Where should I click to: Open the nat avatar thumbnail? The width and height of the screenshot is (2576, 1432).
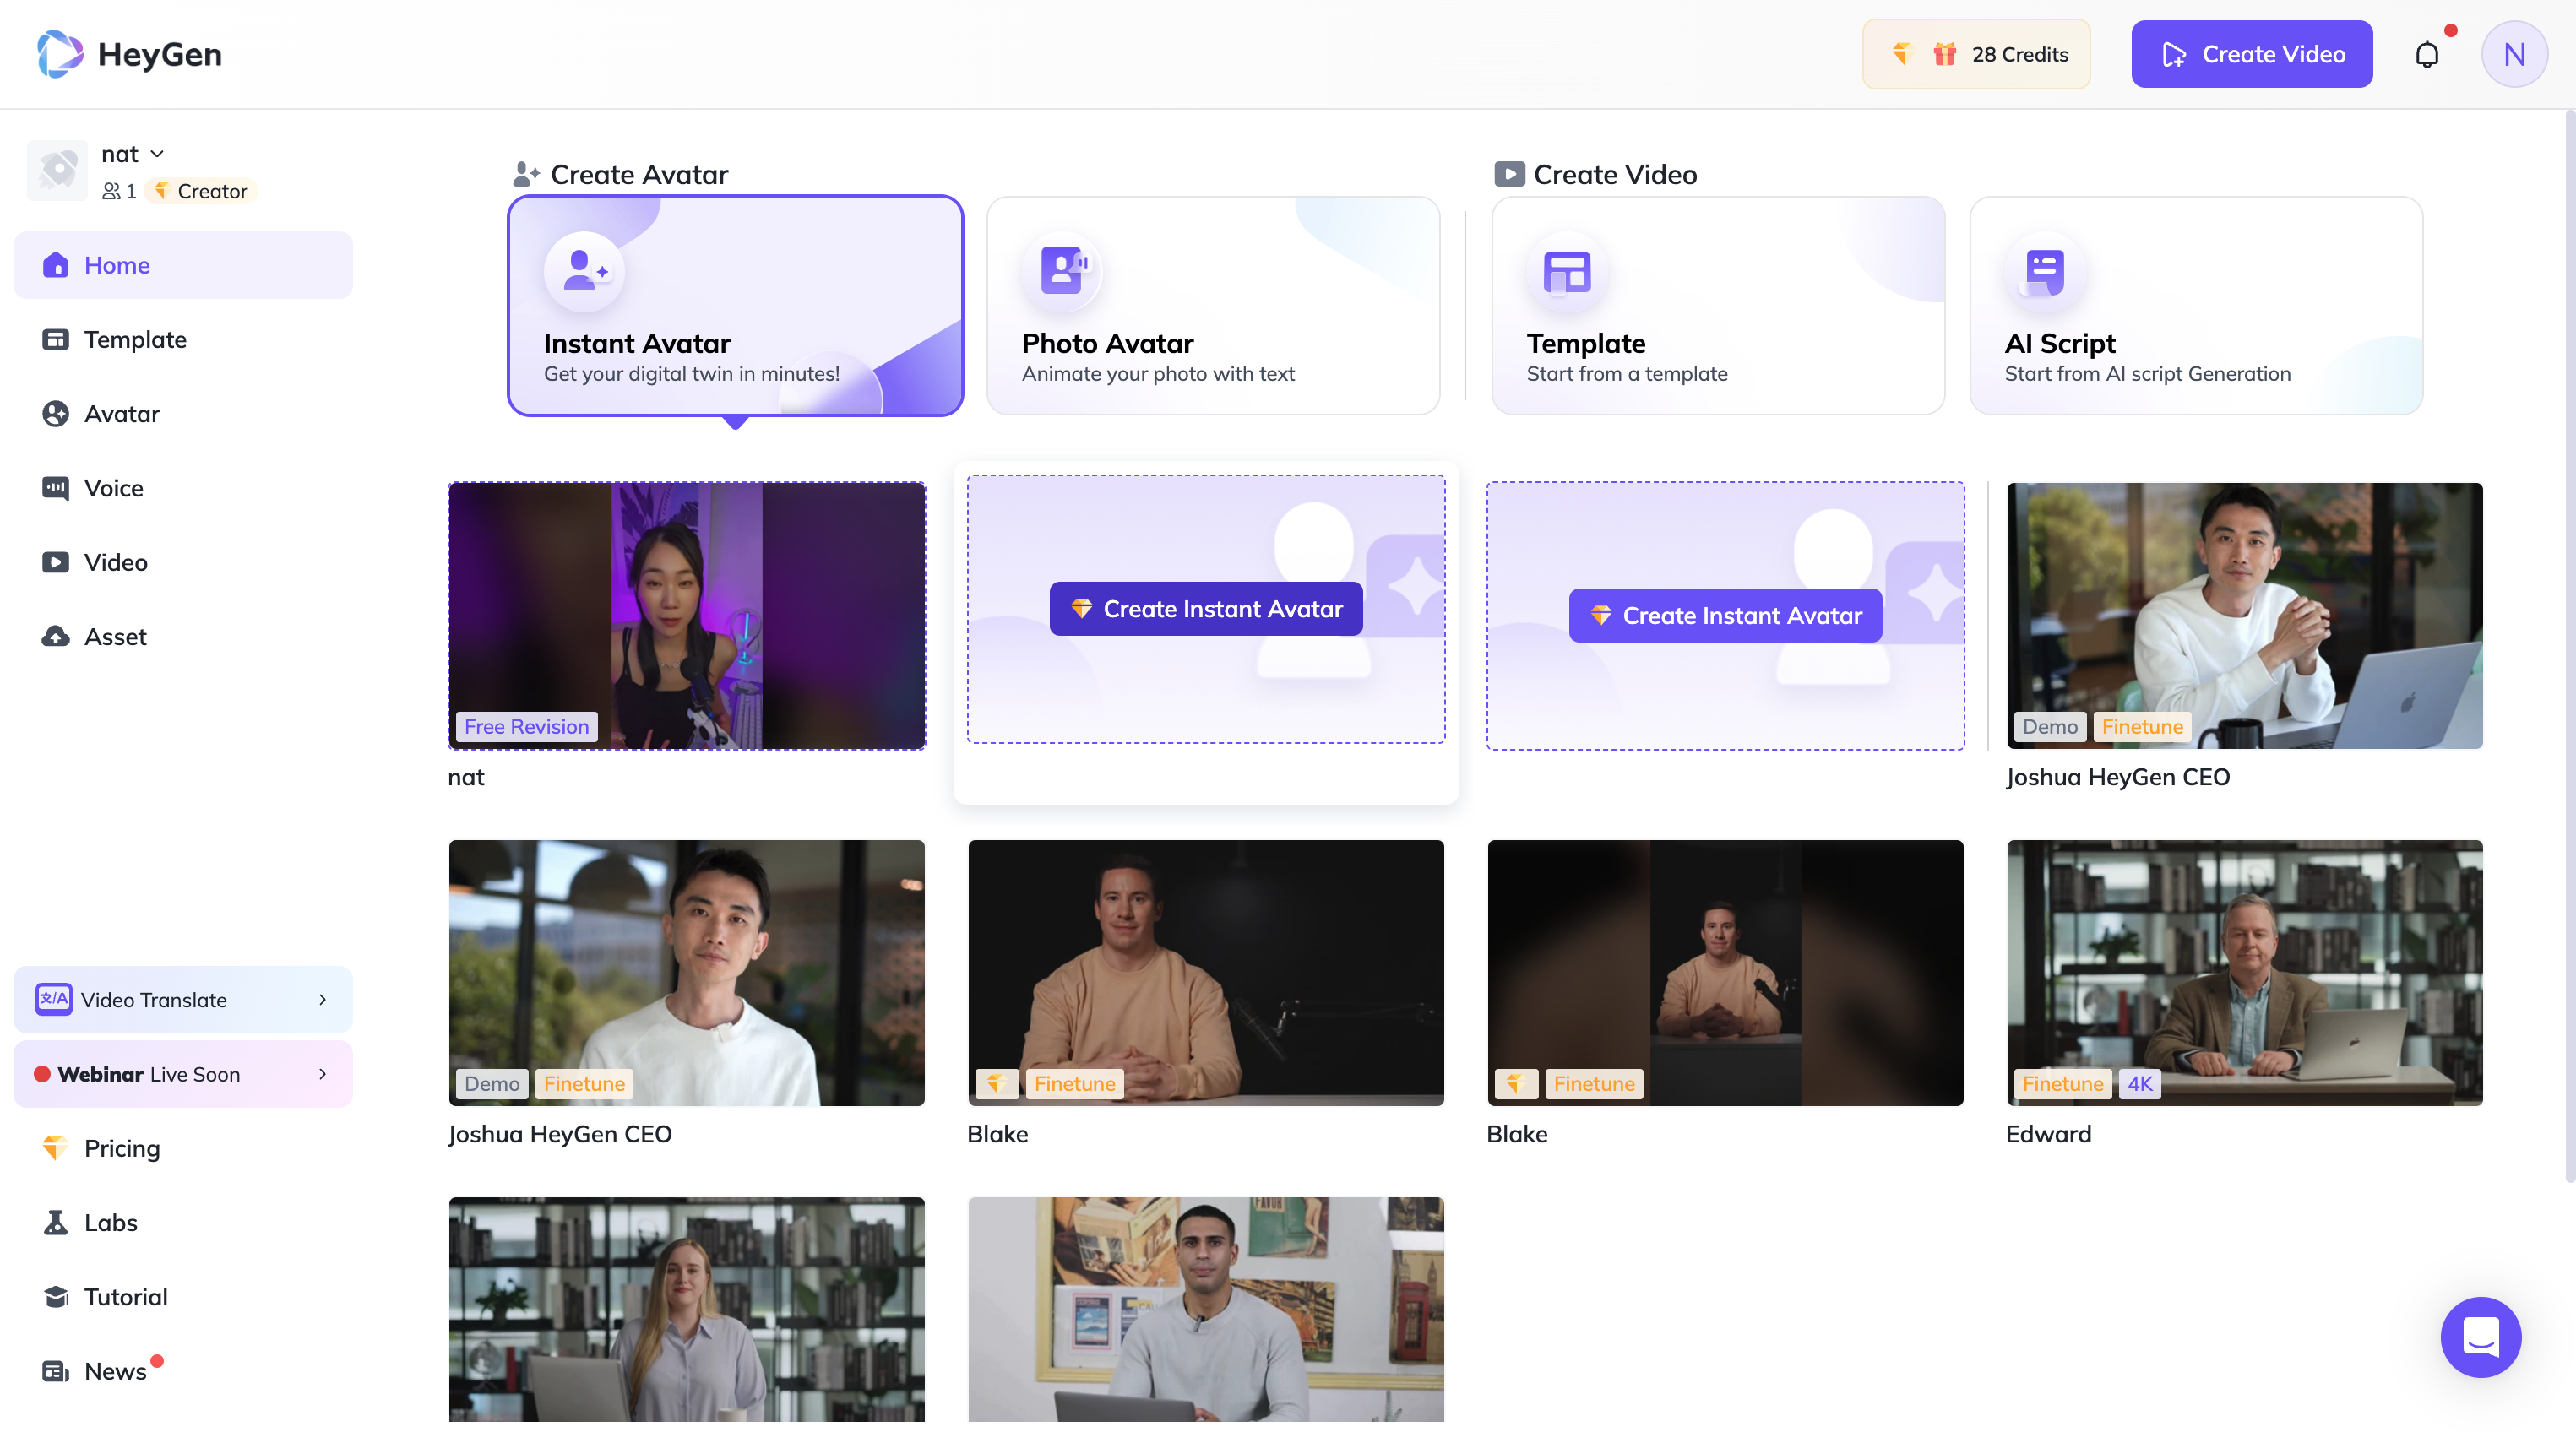pyautogui.click(x=686, y=616)
